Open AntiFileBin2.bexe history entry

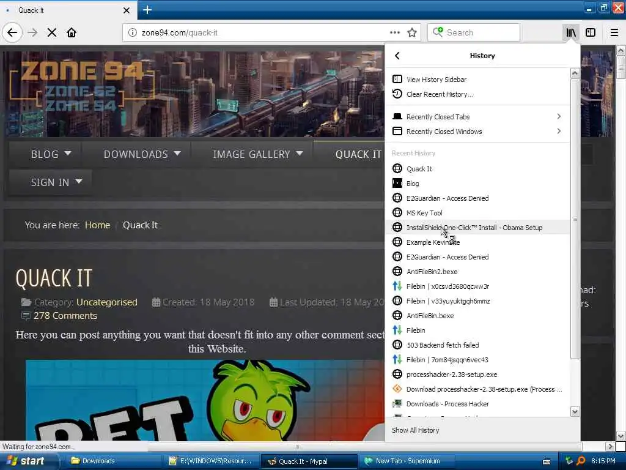477,271
